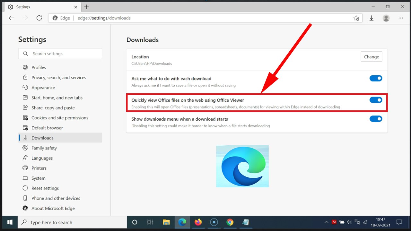This screenshot has width=411, height=231.
Task: Open Phone and other devices
Action: tap(56, 198)
